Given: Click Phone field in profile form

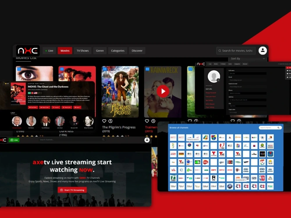Looking at the screenshot, I should click(x=248, y=93).
